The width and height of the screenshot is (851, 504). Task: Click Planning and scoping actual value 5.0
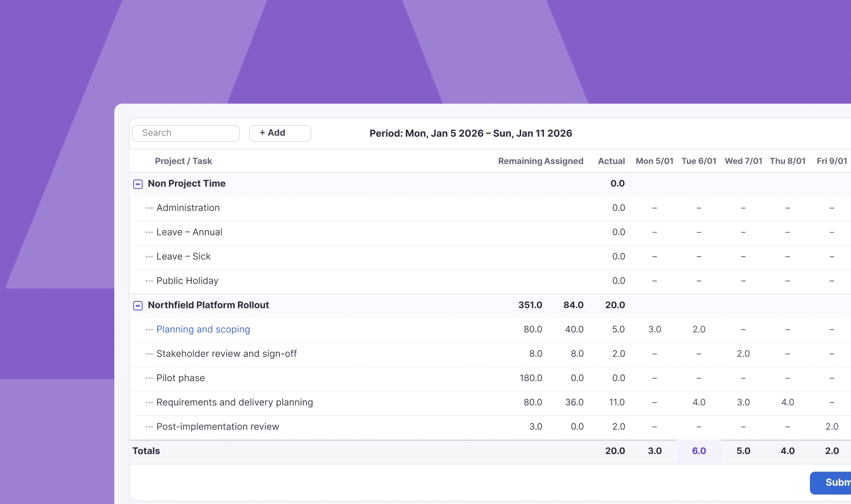618,329
